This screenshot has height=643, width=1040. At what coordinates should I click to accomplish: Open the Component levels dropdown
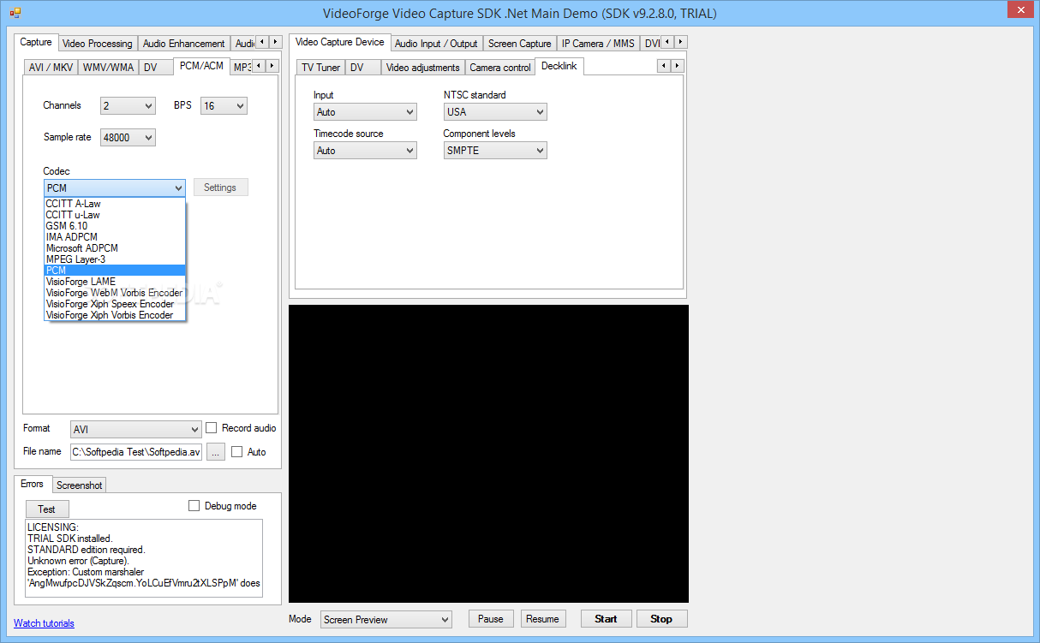point(495,151)
